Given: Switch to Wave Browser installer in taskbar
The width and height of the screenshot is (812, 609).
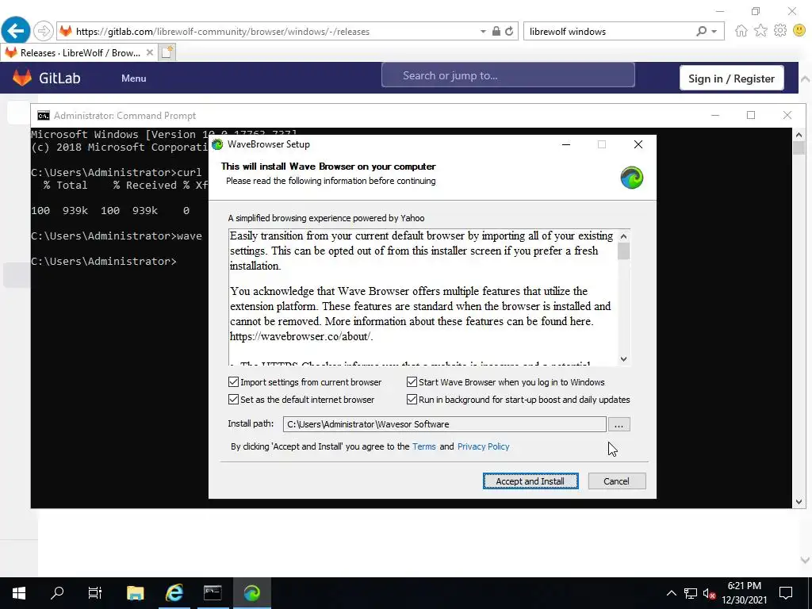Looking at the screenshot, I should click(251, 593).
